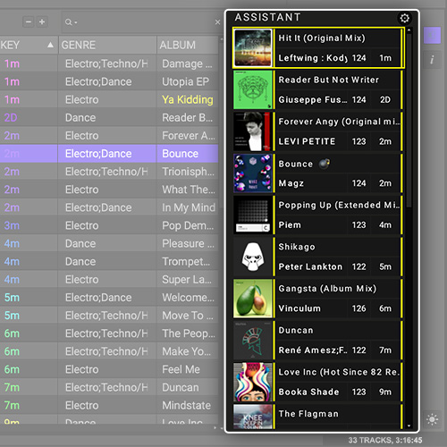Click the What The... album cell
This screenshot has width=447, height=447.
[x=188, y=190]
